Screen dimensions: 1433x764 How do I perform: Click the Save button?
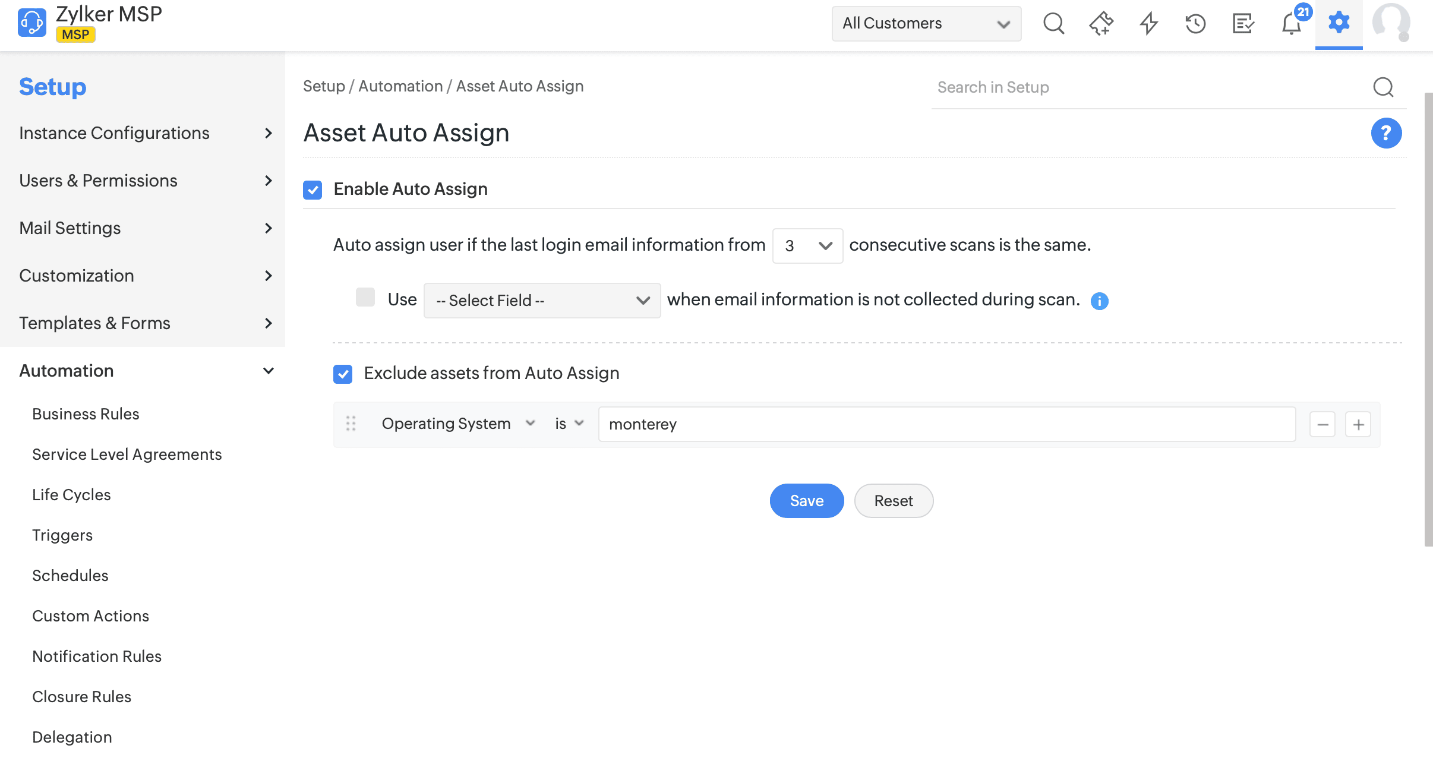[806, 501]
